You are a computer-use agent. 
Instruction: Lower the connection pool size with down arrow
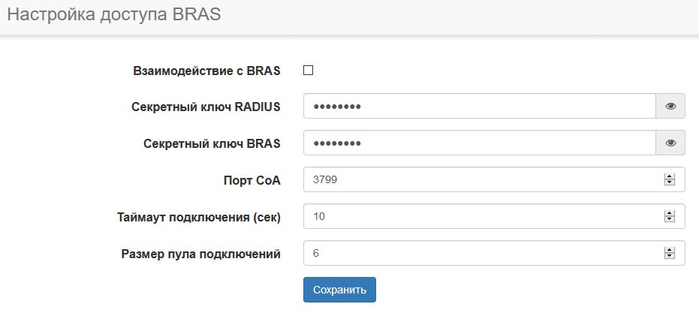point(670,256)
